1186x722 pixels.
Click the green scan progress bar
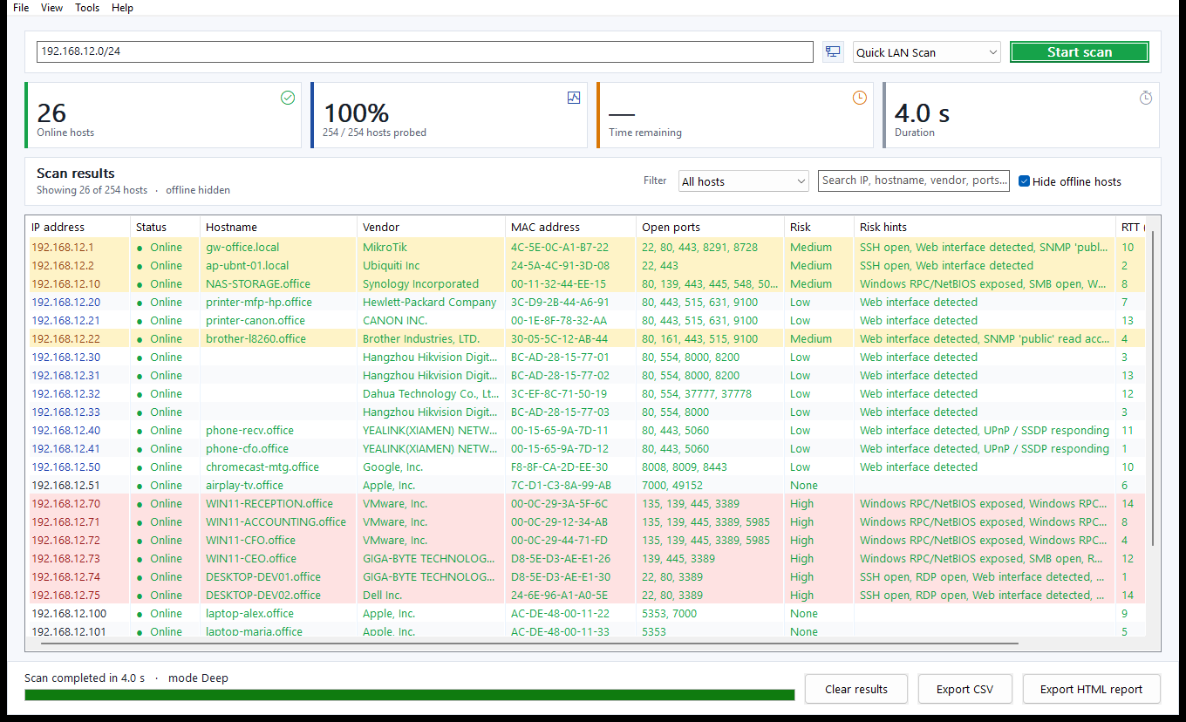coord(410,695)
